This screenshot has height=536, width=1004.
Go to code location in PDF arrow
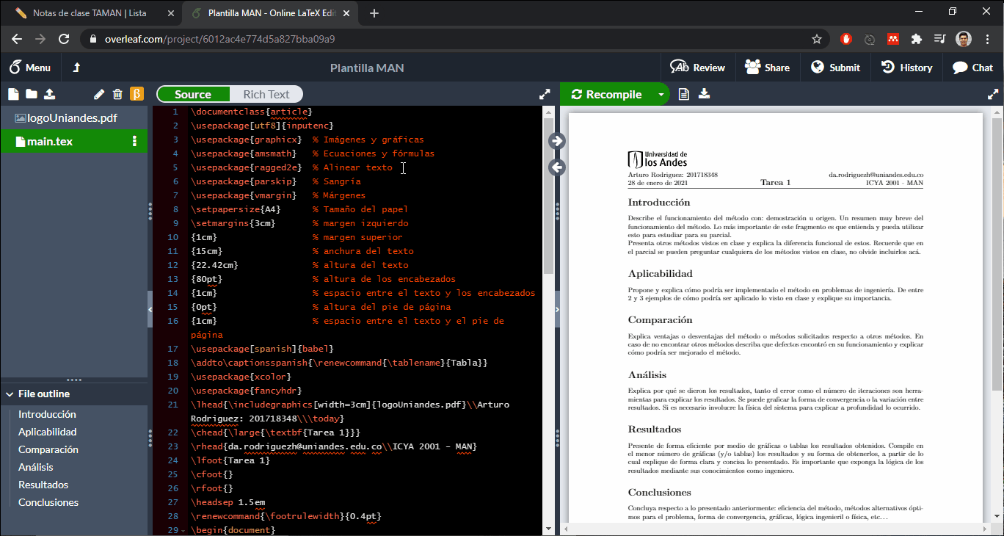tap(557, 141)
